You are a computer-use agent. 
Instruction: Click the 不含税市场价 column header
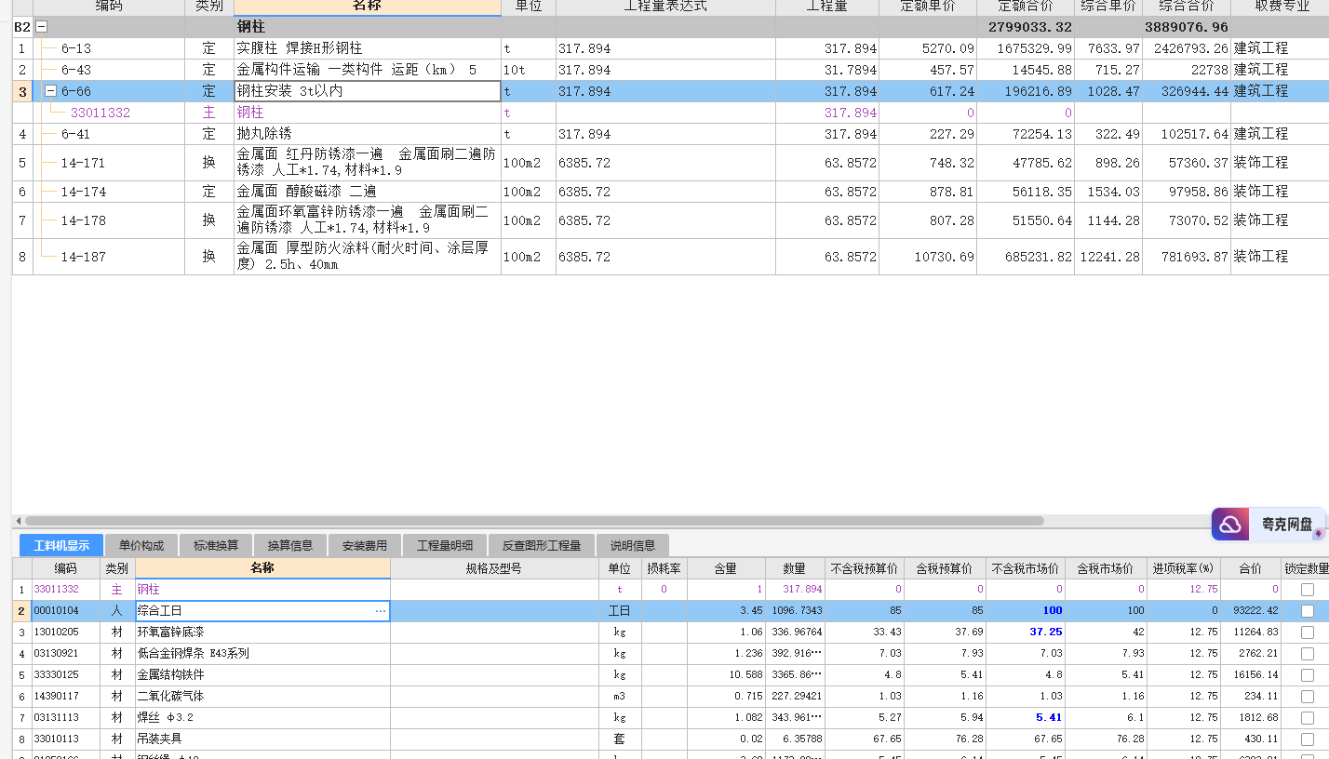(x=1026, y=568)
